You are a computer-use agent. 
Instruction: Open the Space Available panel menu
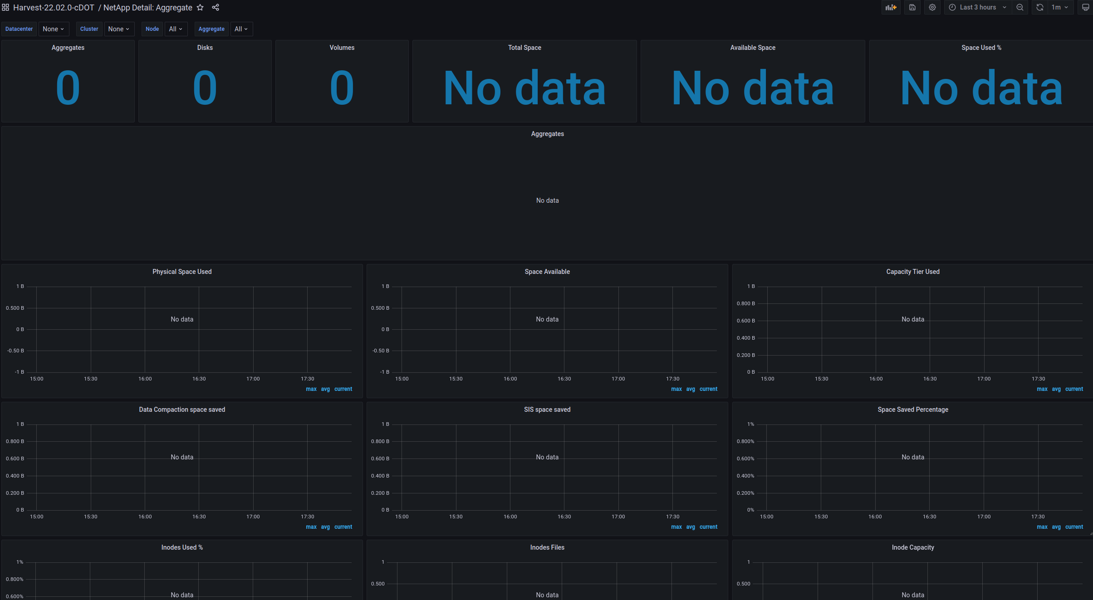(x=547, y=271)
